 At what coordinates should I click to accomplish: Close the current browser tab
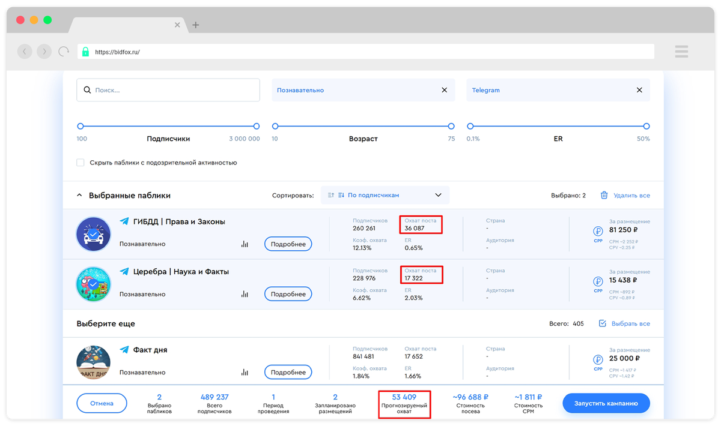(177, 25)
